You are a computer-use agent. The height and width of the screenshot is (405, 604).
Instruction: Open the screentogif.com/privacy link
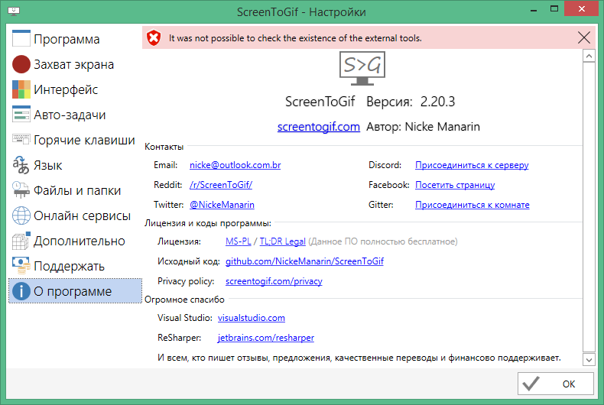[x=274, y=281]
